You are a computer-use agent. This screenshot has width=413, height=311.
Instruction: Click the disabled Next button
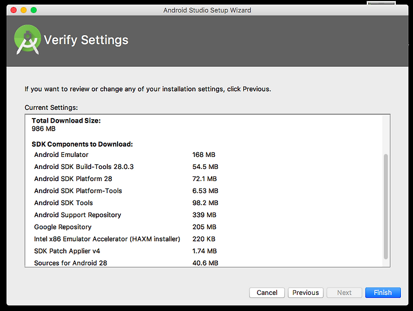coord(344,293)
